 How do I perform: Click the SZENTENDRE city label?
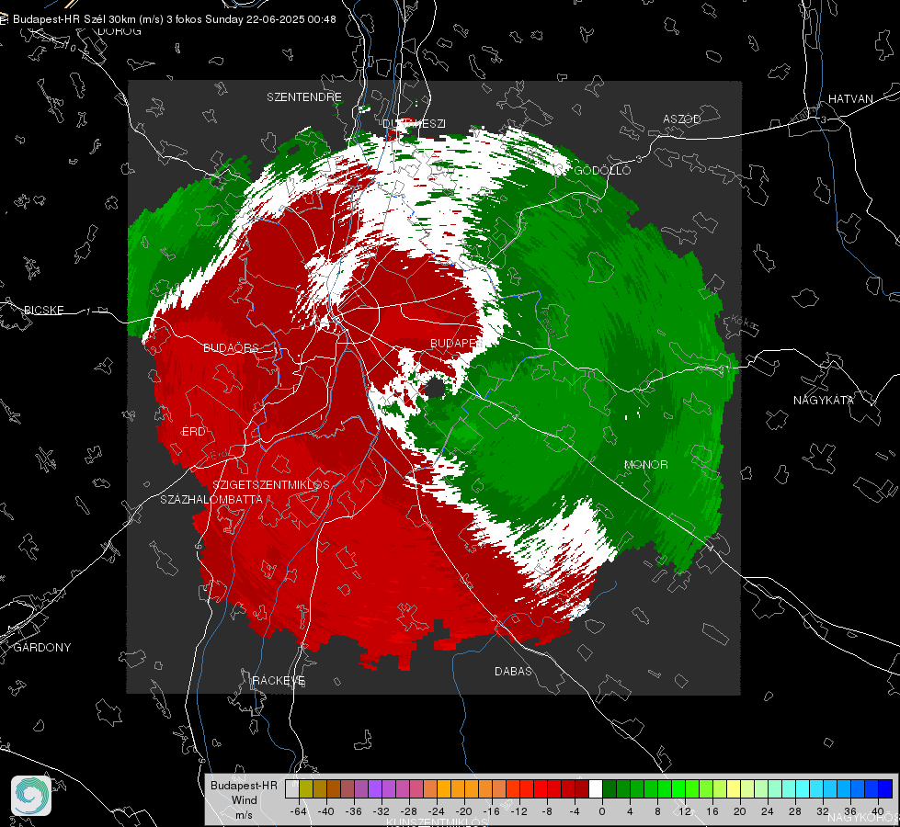tap(304, 97)
